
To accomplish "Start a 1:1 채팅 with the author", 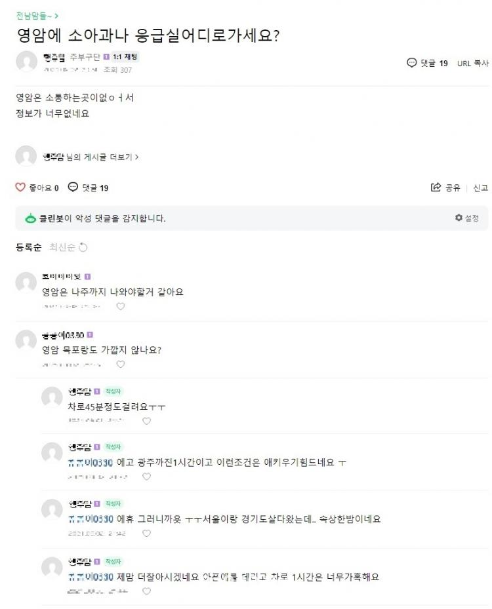I will [x=125, y=57].
